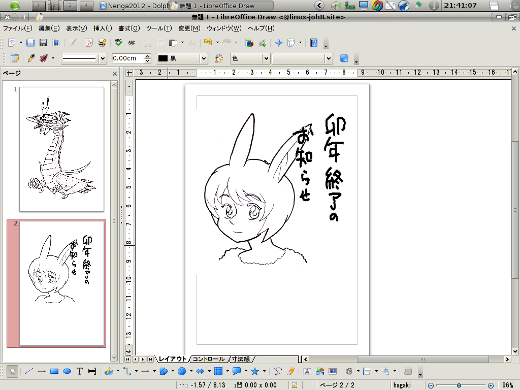Open the ファイル(F) menu
520x390 pixels.
[x=18, y=28]
